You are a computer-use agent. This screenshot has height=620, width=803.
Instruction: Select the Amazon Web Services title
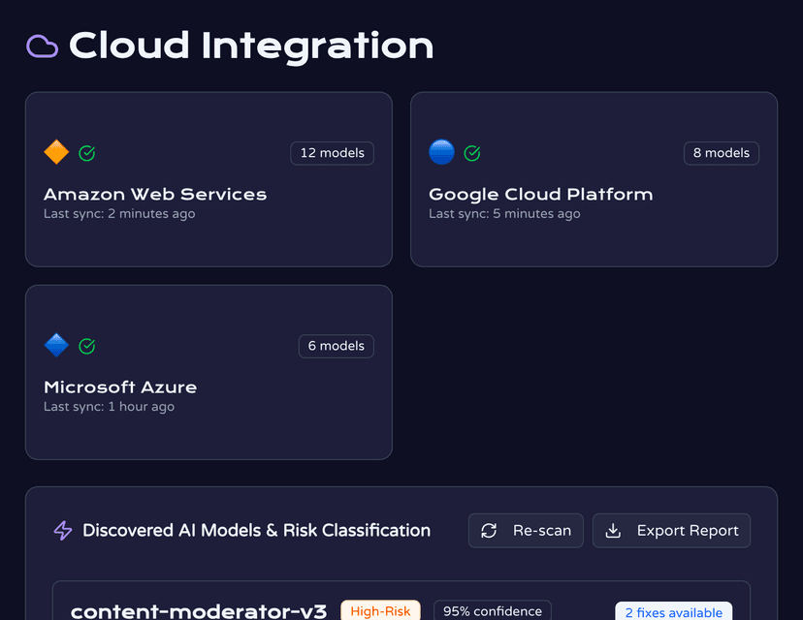click(x=155, y=195)
